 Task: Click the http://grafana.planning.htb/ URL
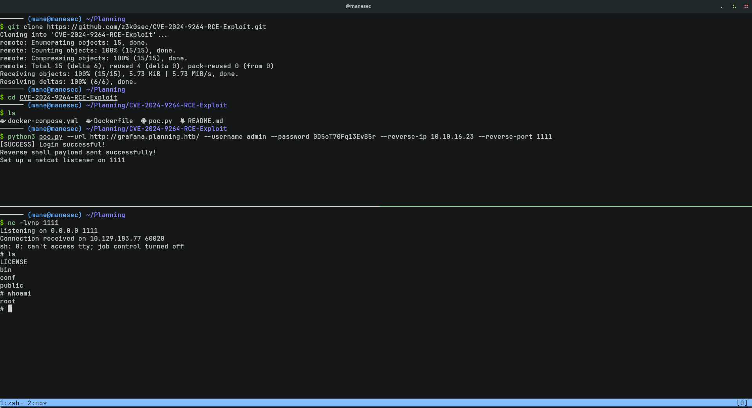[x=145, y=136]
